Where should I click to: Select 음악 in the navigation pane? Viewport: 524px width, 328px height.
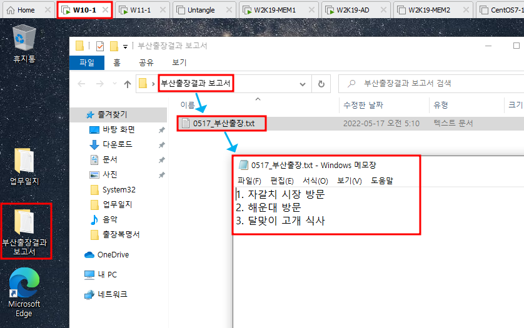tap(109, 219)
